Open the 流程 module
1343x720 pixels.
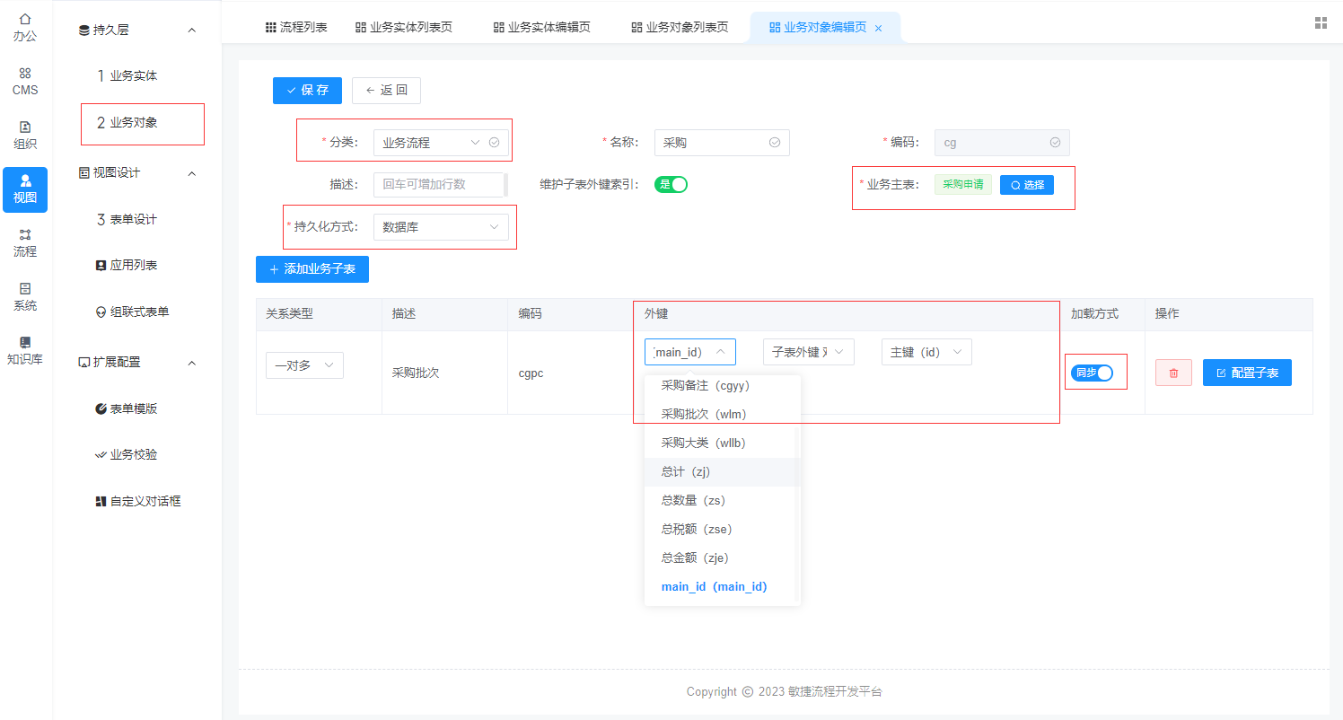tap(25, 242)
